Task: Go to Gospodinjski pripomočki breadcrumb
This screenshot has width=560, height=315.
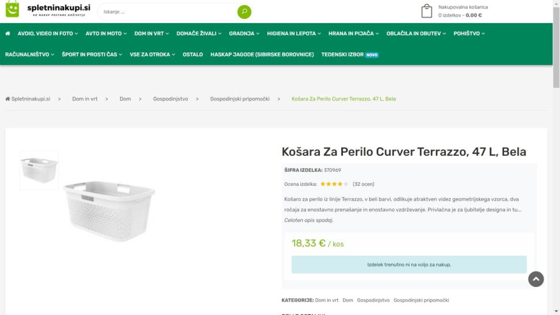Action: tap(239, 99)
